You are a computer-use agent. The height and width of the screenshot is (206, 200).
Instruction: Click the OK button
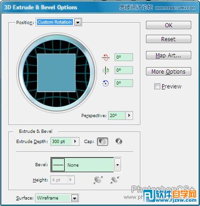169,25
